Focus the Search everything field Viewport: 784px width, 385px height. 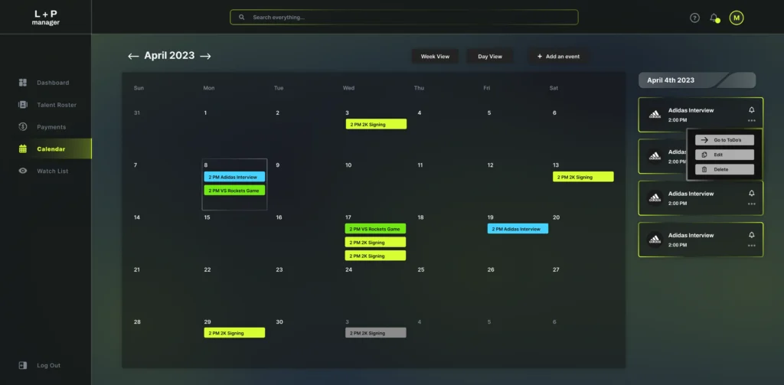point(404,18)
